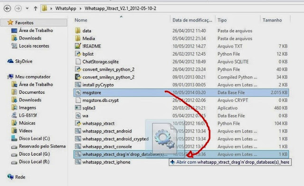
Task: Click whatsapp_xtract_android batch file icon
Action: 78,131
